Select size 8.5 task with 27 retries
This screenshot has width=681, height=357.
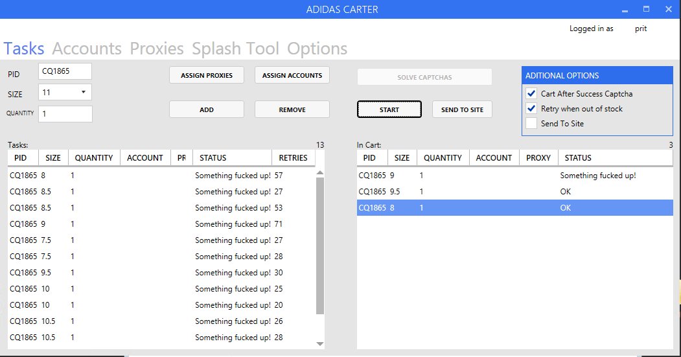(162, 192)
